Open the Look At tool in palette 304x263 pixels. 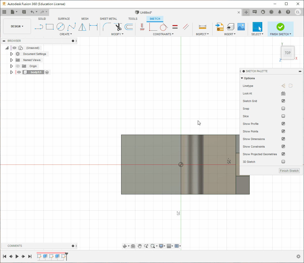coord(283,93)
